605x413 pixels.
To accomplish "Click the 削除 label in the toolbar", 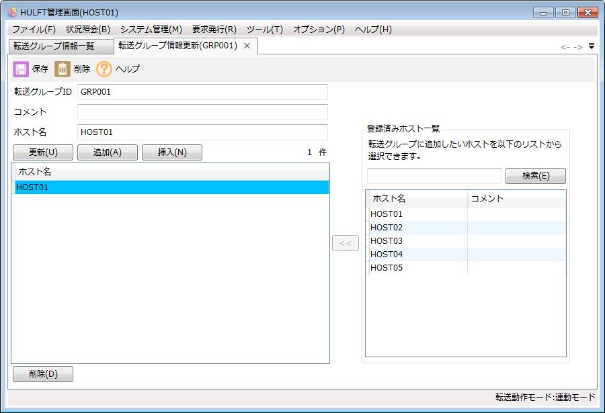I will coord(82,69).
